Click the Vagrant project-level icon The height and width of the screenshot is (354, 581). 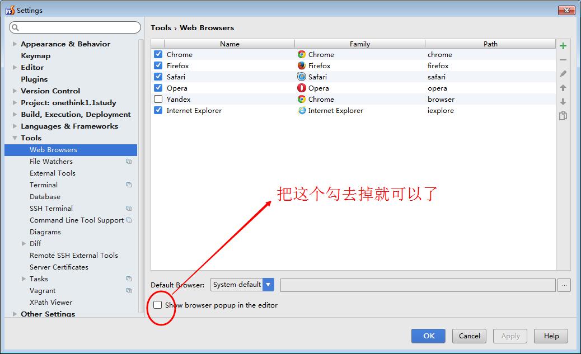point(129,291)
